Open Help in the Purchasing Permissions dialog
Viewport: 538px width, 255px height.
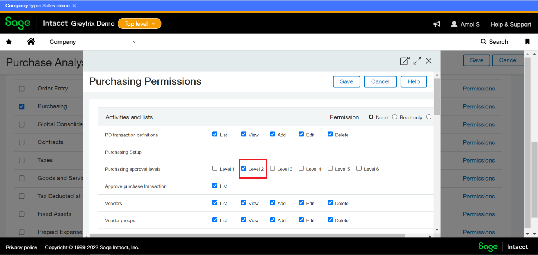(x=414, y=81)
